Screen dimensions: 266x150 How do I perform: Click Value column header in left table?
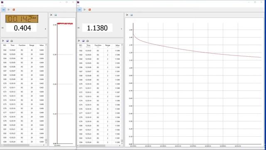(42, 45)
